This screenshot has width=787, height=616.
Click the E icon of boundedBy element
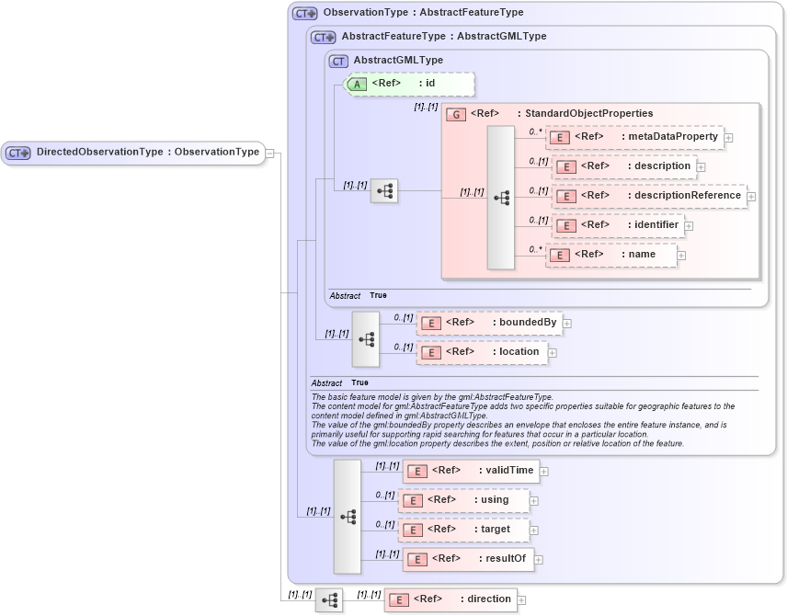pyautogui.click(x=431, y=324)
